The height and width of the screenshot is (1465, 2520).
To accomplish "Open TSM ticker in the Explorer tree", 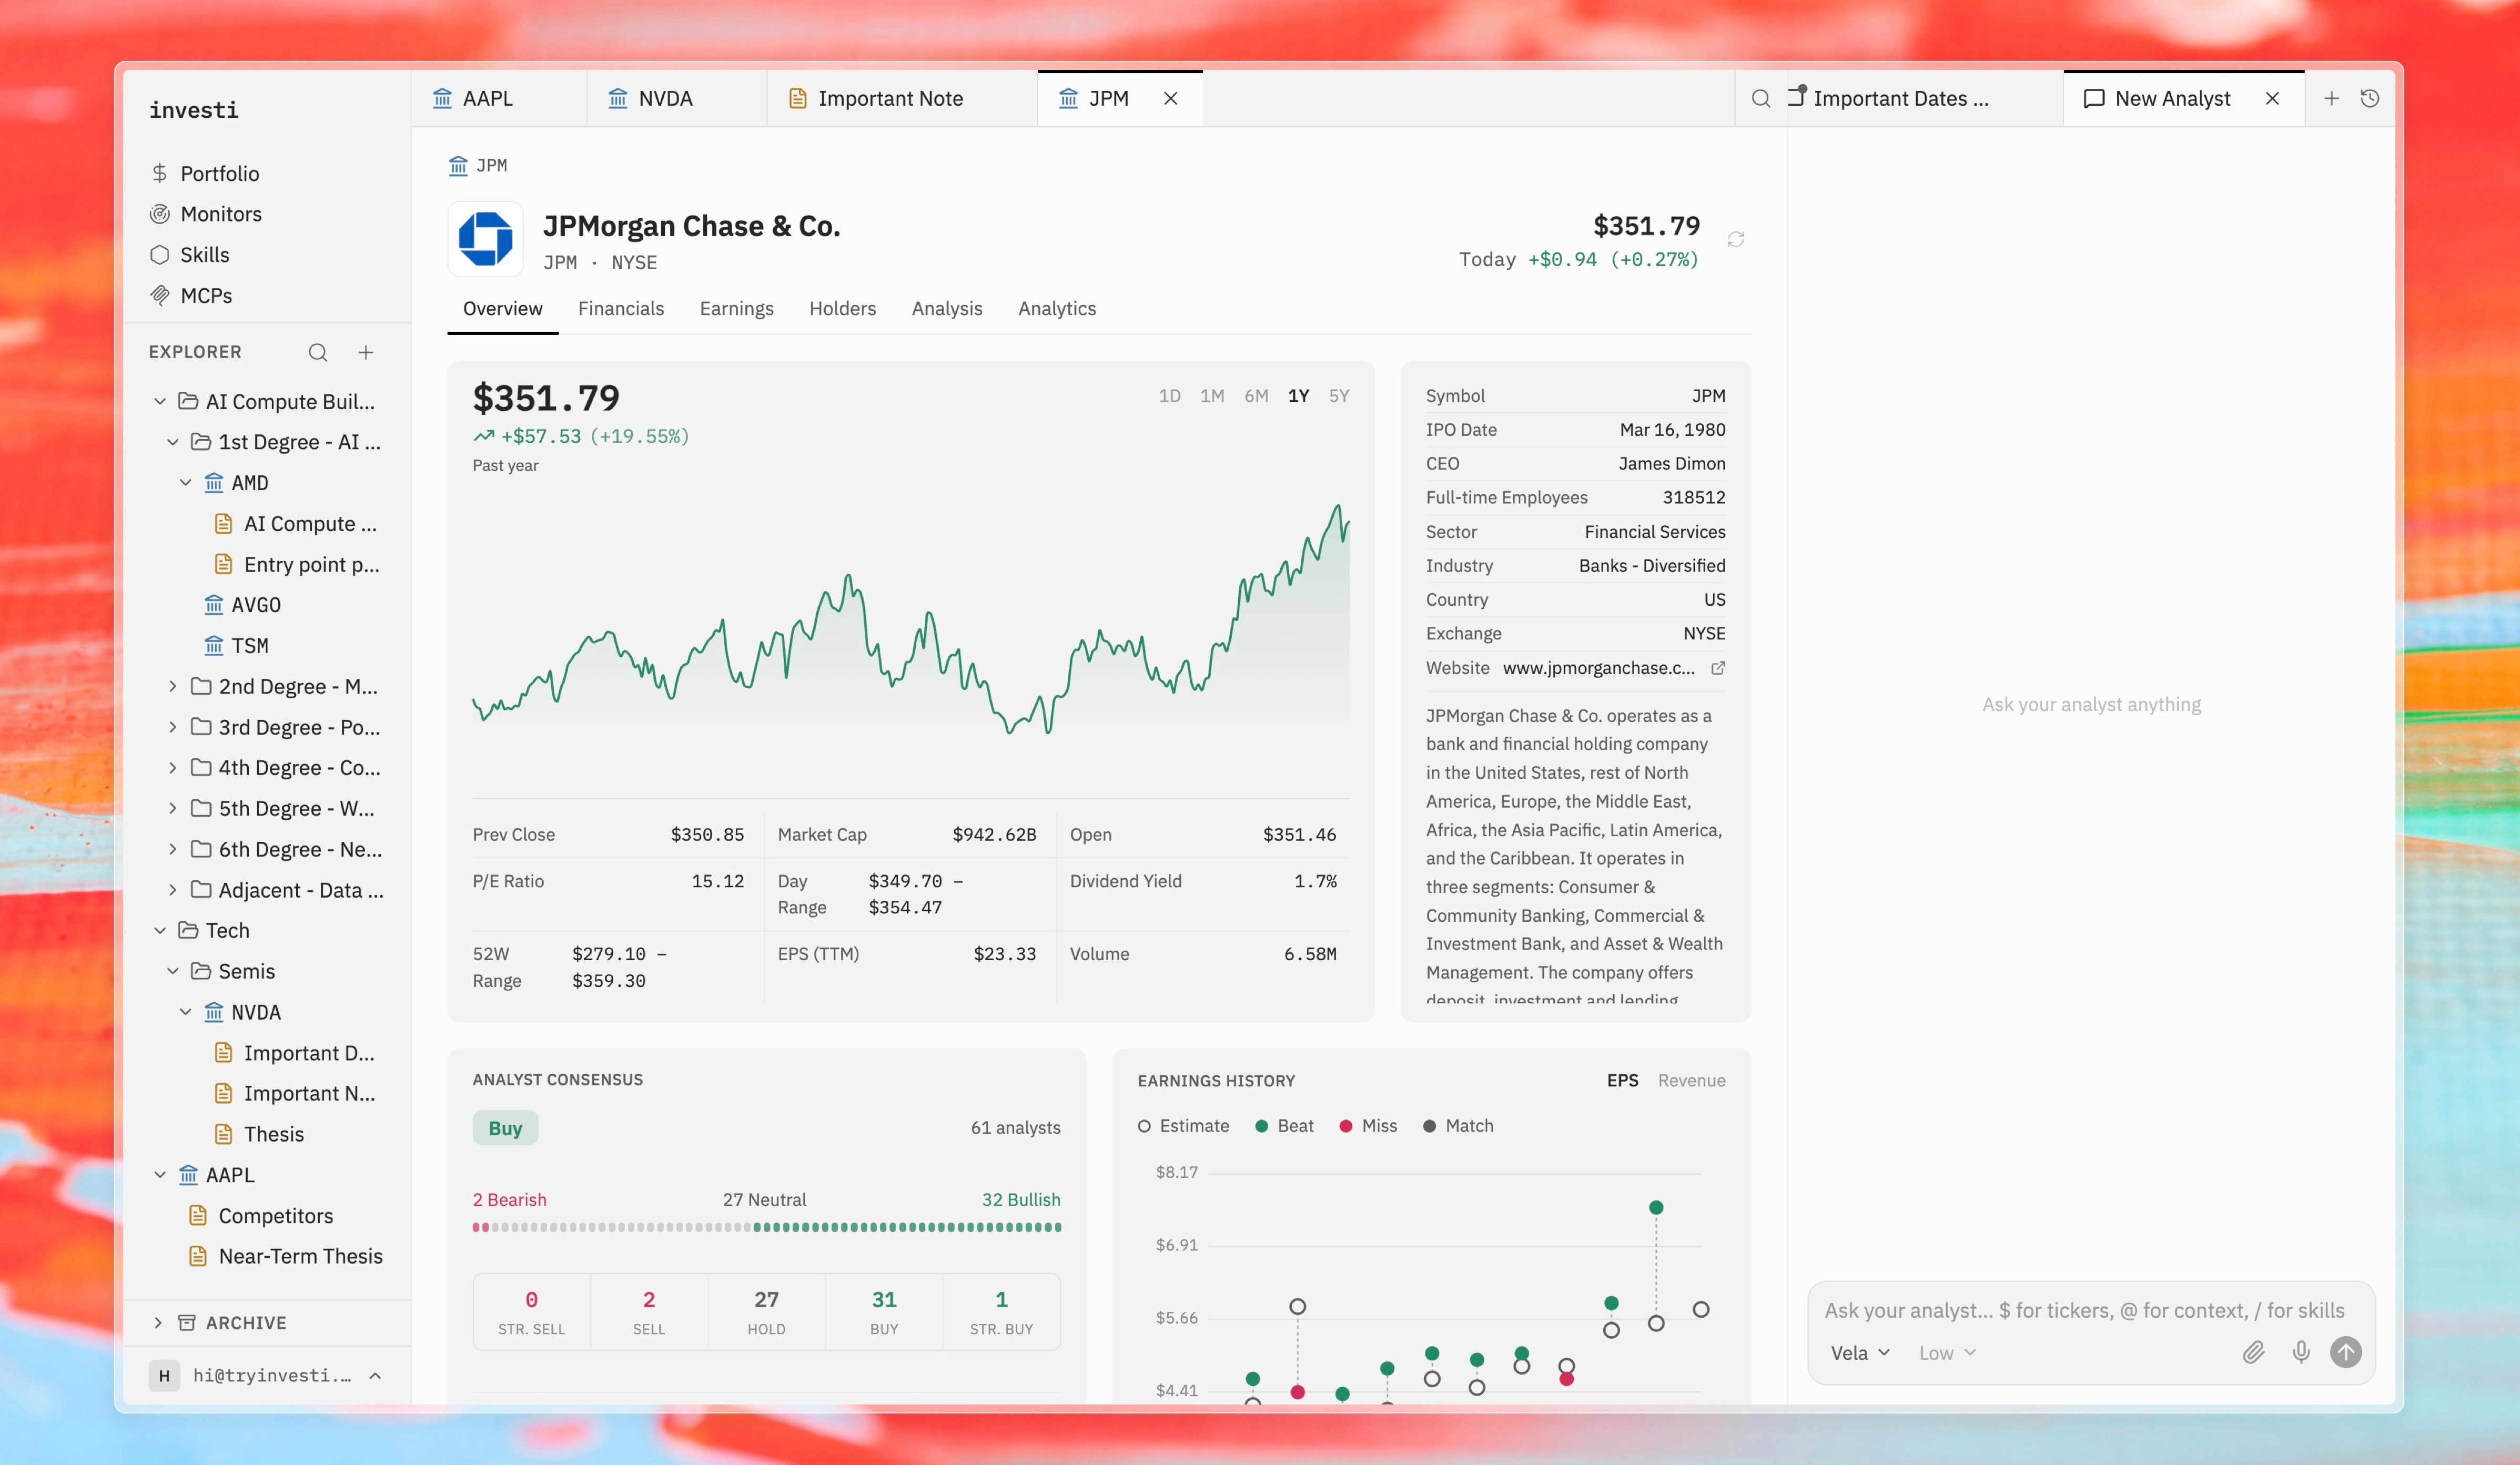I will (x=250, y=645).
